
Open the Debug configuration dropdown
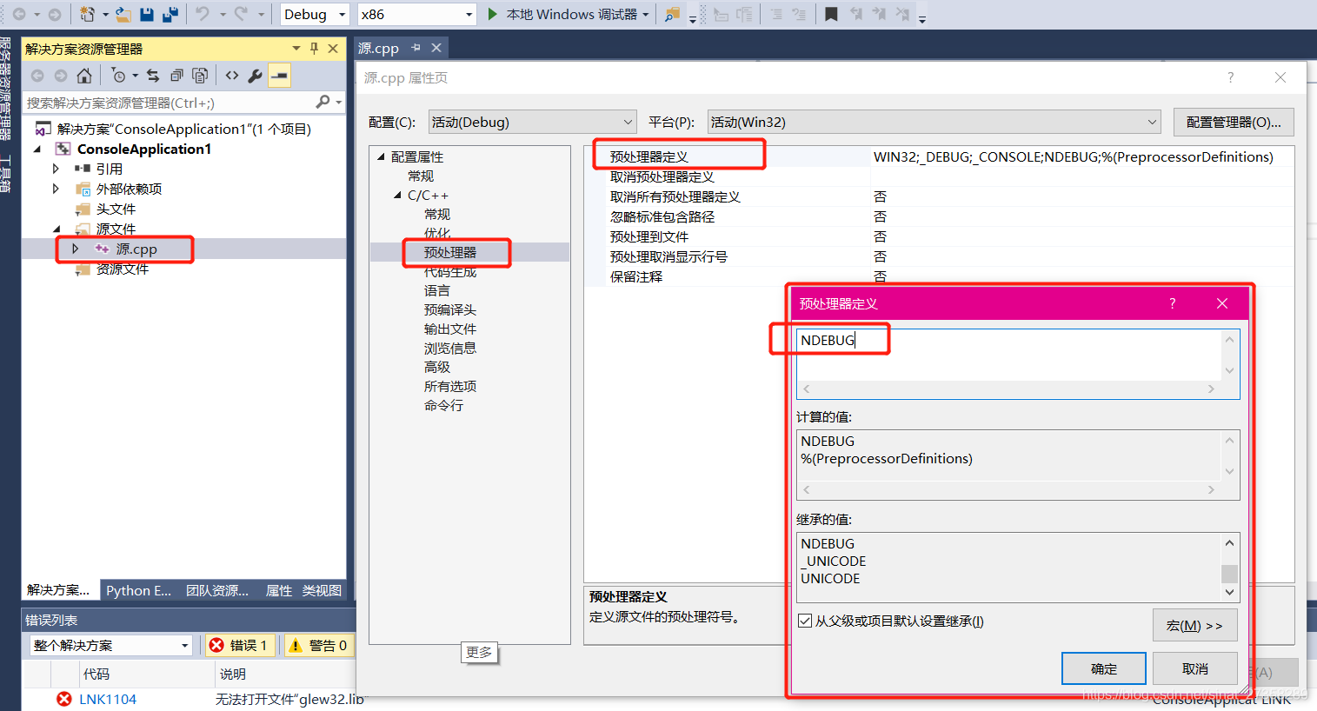tap(315, 14)
